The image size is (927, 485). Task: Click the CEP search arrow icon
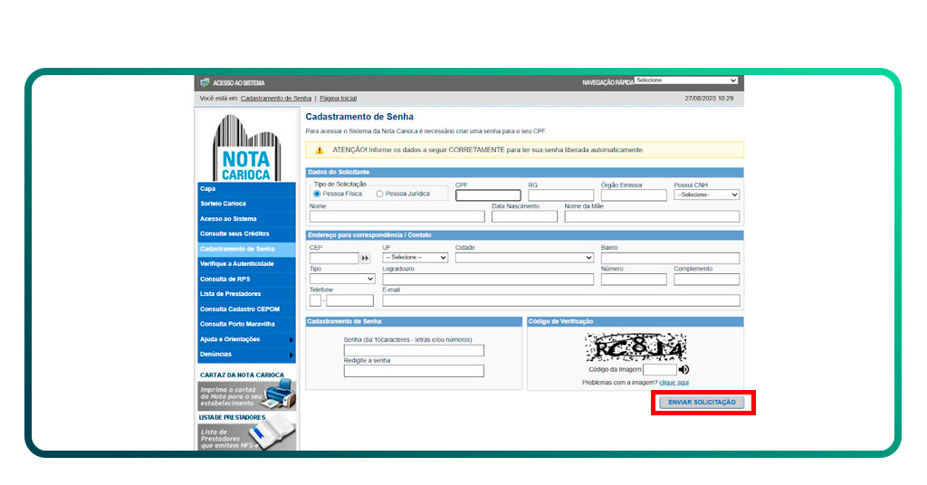tap(366, 258)
